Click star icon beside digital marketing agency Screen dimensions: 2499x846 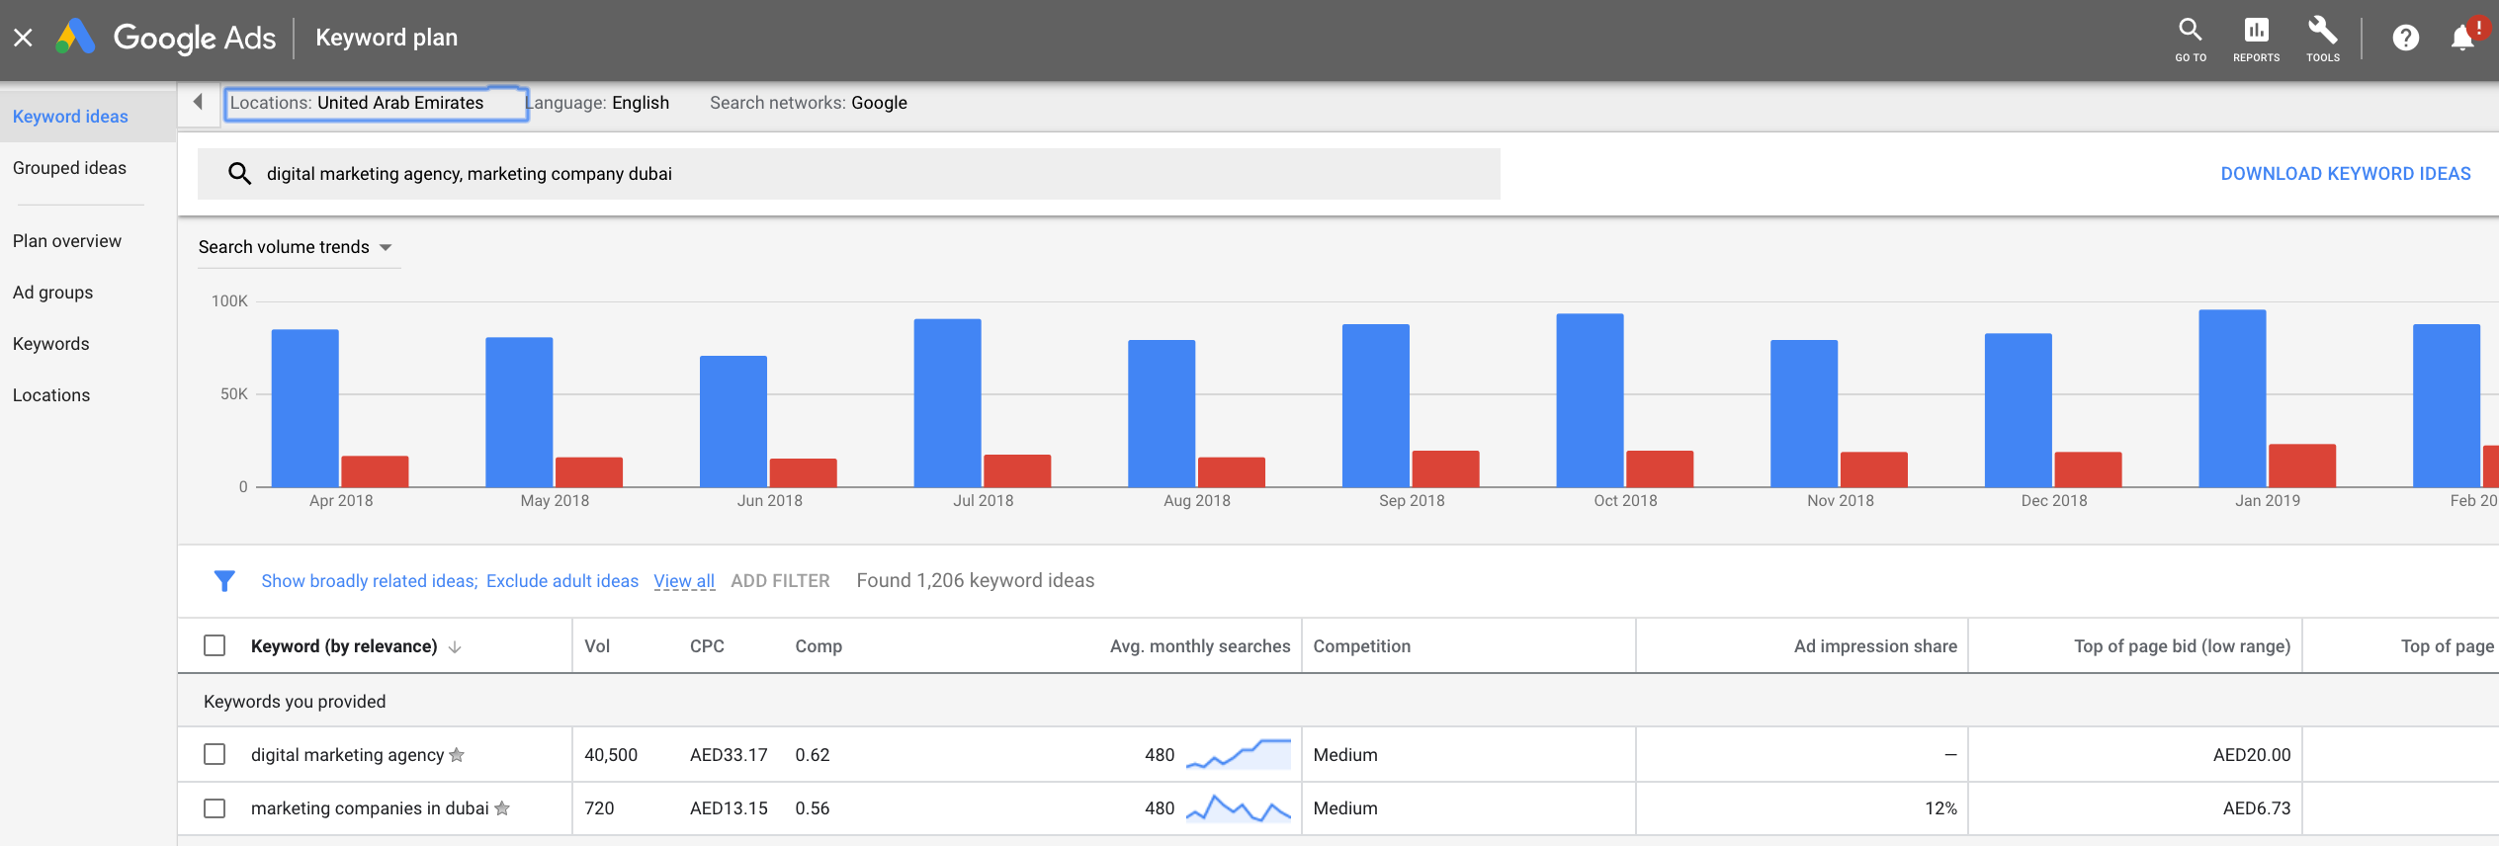[x=457, y=755]
